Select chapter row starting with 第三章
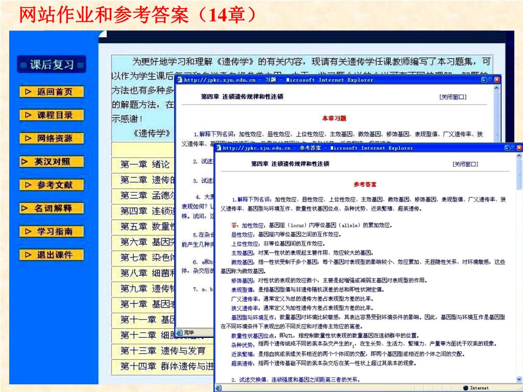This screenshot has width=523, height=392. tap(144, 195)
